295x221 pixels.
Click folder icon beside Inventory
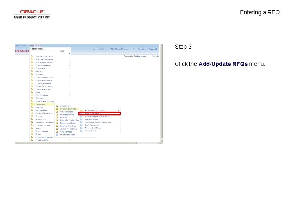[x=32, y=107]
